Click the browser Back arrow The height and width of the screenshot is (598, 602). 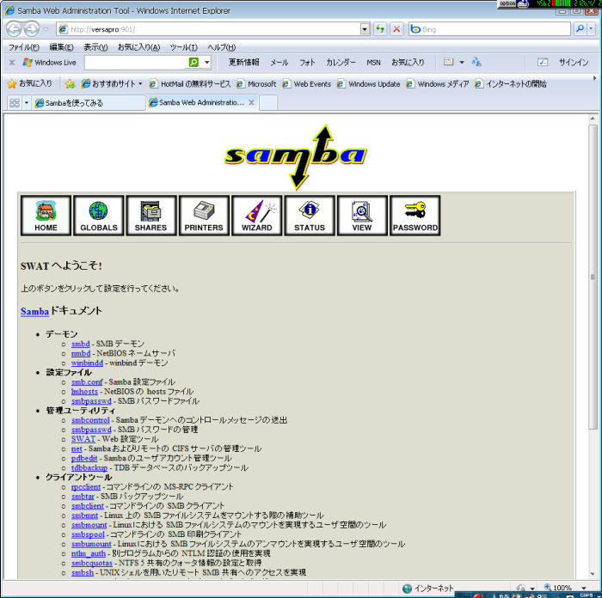[14, 29]
